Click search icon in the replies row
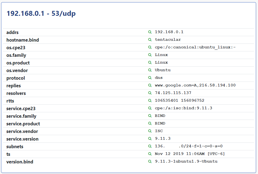Viewport: 258px width, 174px height. [x=150, y=85]
